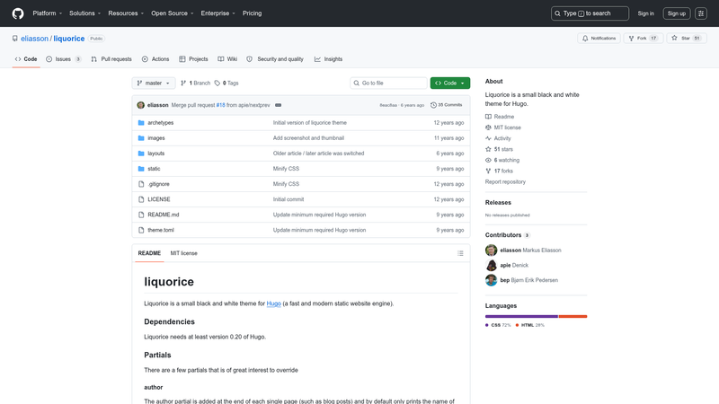Open the 'Older article / later article was switched' commit

[319, 154]
